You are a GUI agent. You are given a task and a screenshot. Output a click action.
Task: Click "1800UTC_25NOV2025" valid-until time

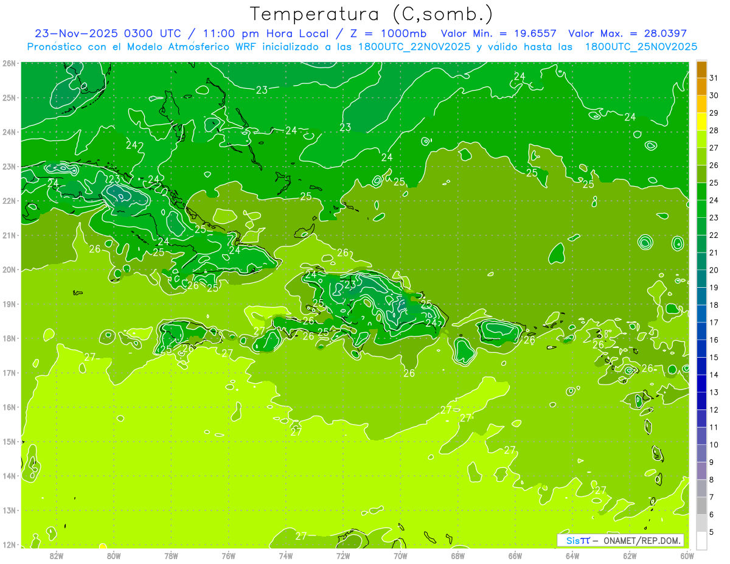[641, 47]
